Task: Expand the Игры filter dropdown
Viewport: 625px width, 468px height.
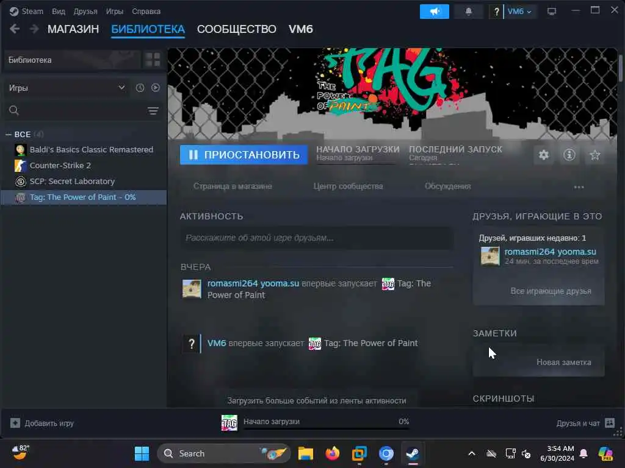Action: 67,88
